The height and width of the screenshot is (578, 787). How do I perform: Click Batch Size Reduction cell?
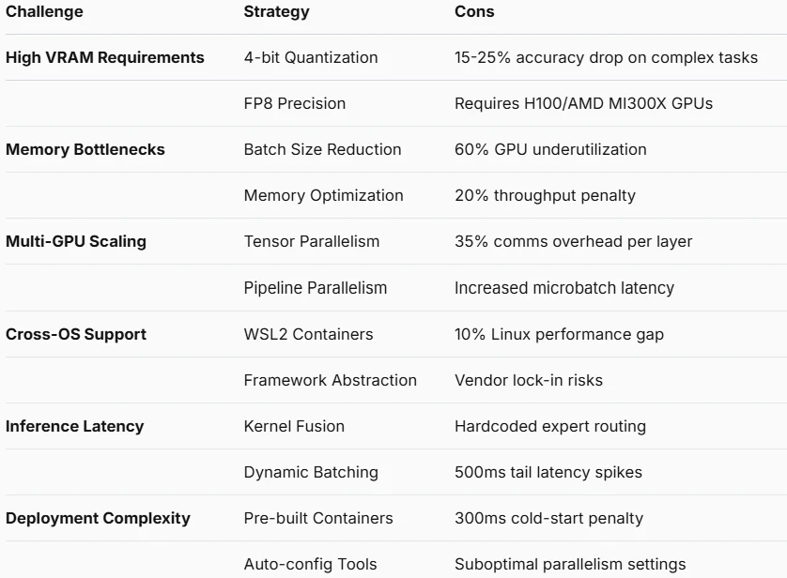(x=323, y=149)
